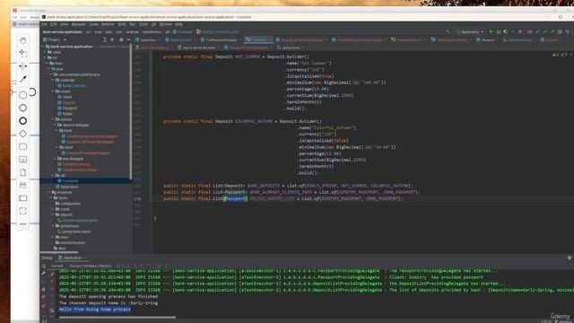Create a start event from Camunda palette
This screenshot has width=574, height=323.
[22, 95]
